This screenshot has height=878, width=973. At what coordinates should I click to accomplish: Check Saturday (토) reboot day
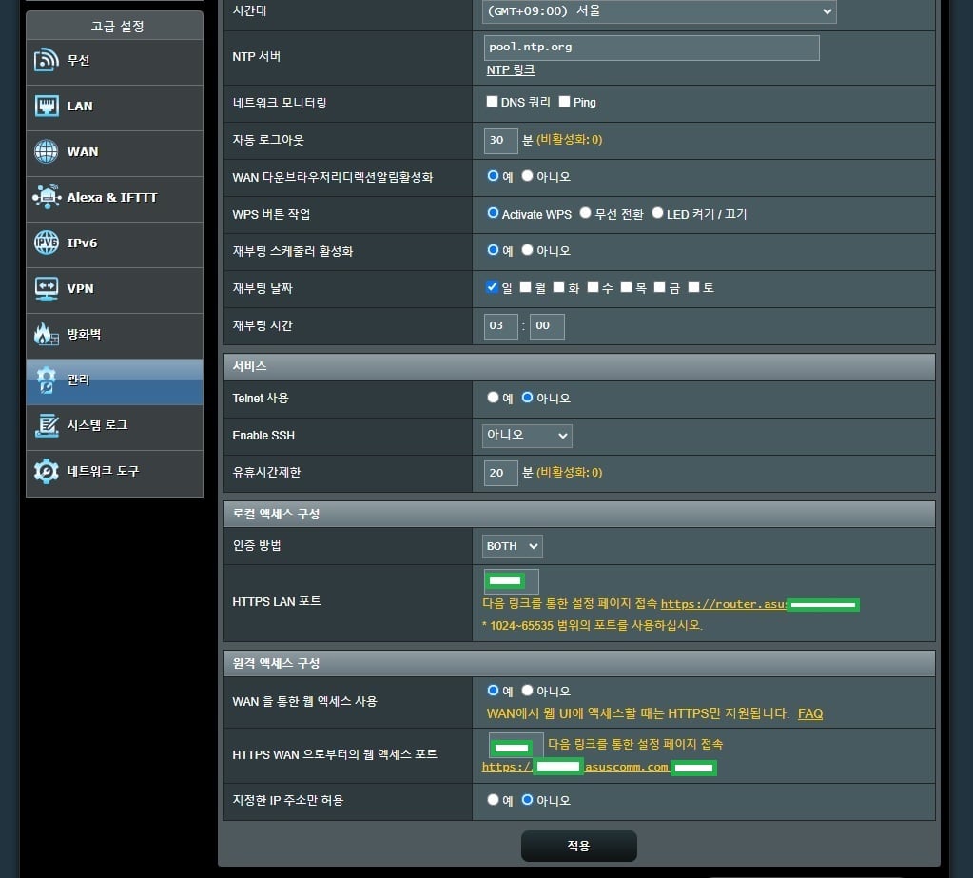[693, 287]
